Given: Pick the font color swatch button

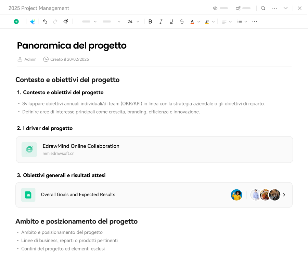Looking at the screenshot, I should coord(192,21).
